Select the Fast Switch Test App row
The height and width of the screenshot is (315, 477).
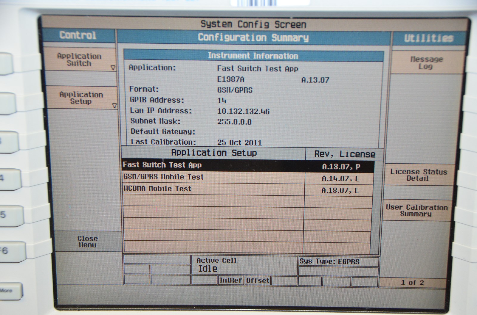click(213, 165)
